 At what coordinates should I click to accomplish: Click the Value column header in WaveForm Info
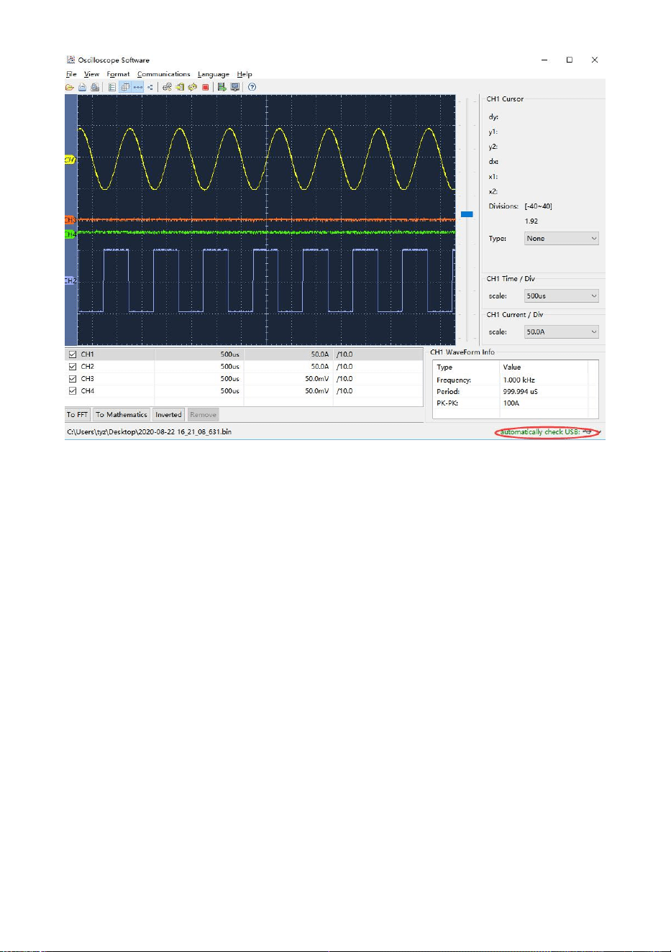pos(511,367)
